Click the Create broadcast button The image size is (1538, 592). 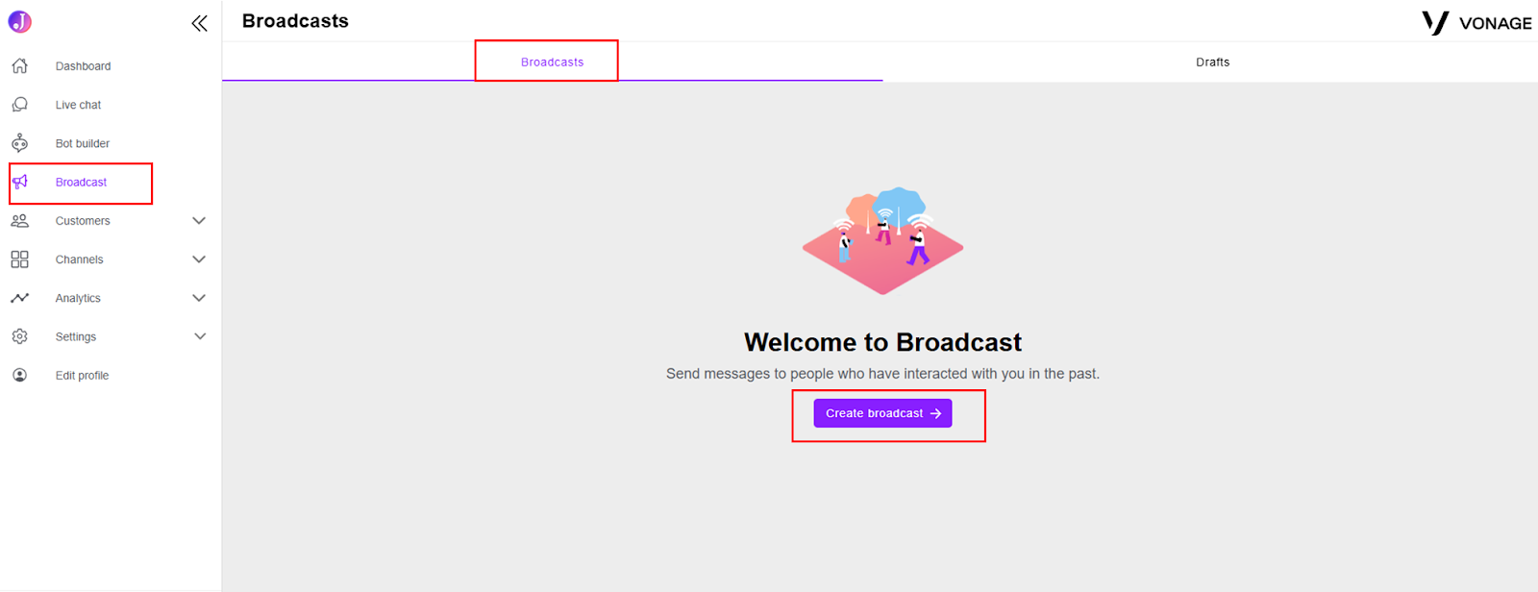pos(882,413)
